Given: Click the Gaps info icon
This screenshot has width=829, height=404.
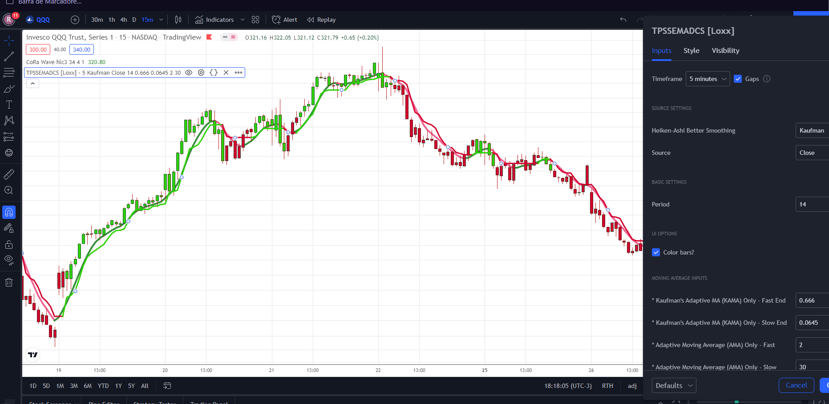Looking at the screenshot, I should pos(767,79).
